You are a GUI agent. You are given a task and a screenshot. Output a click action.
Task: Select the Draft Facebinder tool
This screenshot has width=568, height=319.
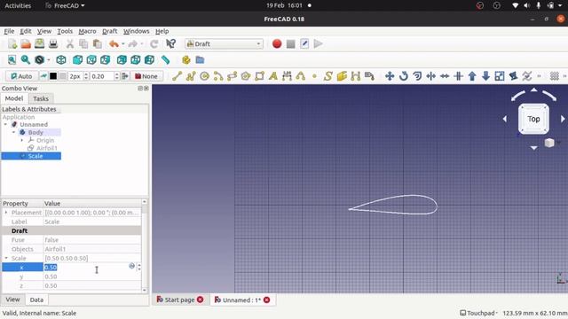coord(342,76)
